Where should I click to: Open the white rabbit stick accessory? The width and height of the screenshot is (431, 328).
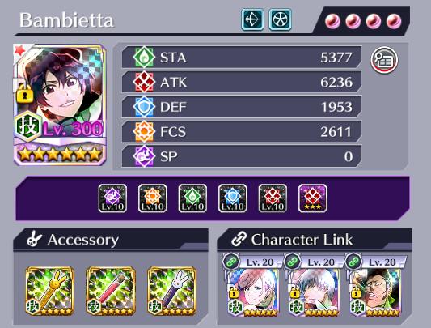tap(171, 291)
